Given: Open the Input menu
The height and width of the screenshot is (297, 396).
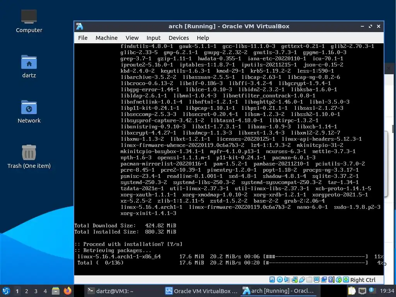Looking at the screenshot, I should point(154,38).
